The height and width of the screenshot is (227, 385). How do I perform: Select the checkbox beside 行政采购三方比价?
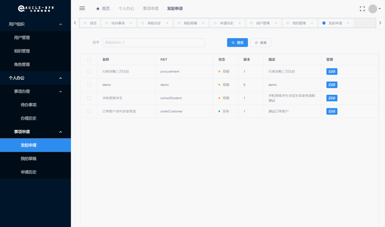pos(89,71)
